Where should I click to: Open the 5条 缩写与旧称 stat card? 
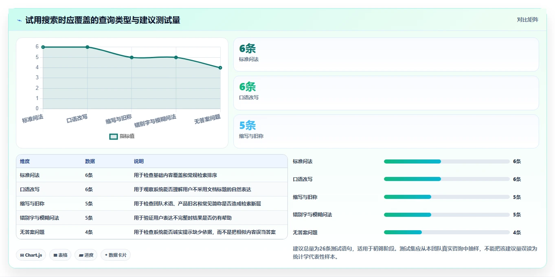click(386, 131)
